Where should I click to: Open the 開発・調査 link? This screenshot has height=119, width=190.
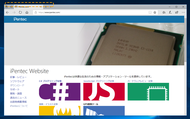[16, 94]
